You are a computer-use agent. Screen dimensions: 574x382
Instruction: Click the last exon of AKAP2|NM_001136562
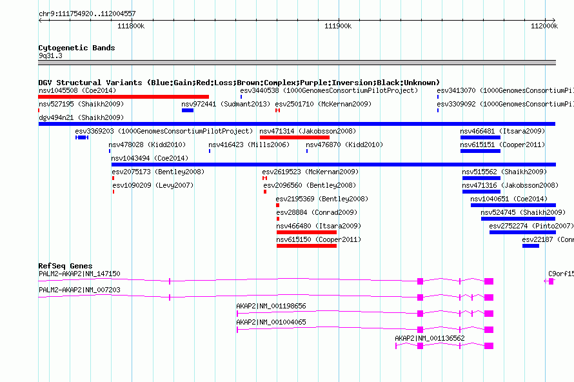point(489,346)
